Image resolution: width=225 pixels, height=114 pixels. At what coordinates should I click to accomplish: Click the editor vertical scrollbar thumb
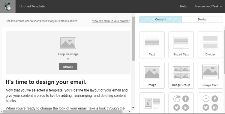(133, 38)
